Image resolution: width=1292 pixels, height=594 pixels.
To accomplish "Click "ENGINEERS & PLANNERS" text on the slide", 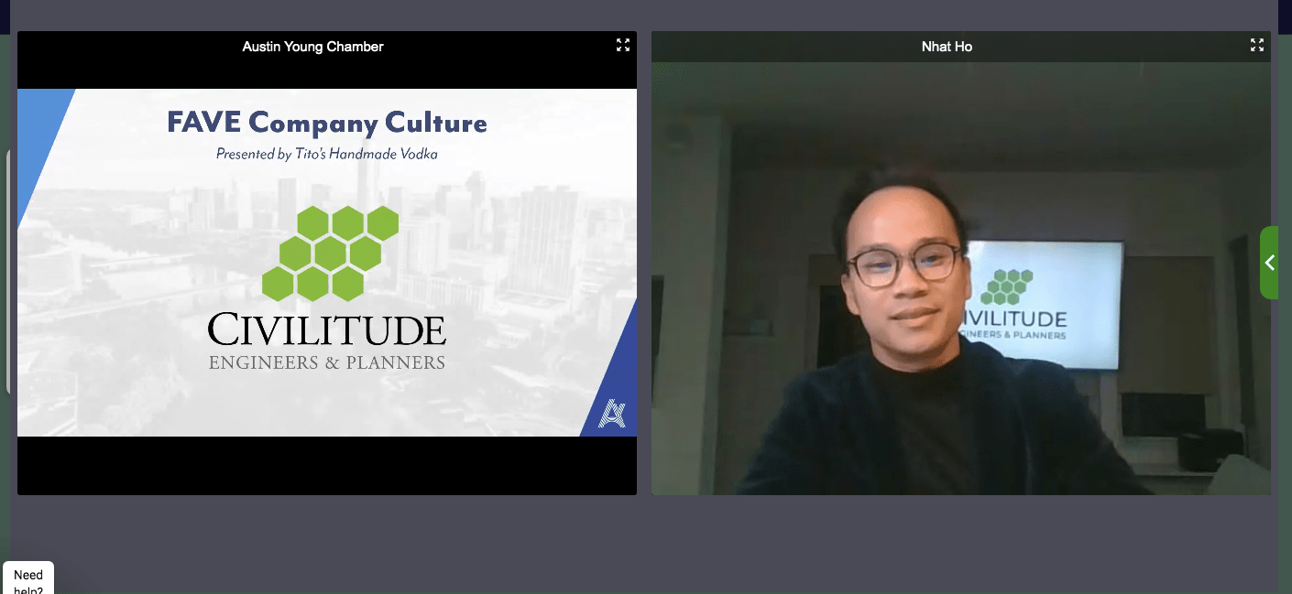I will pos(327,362).
